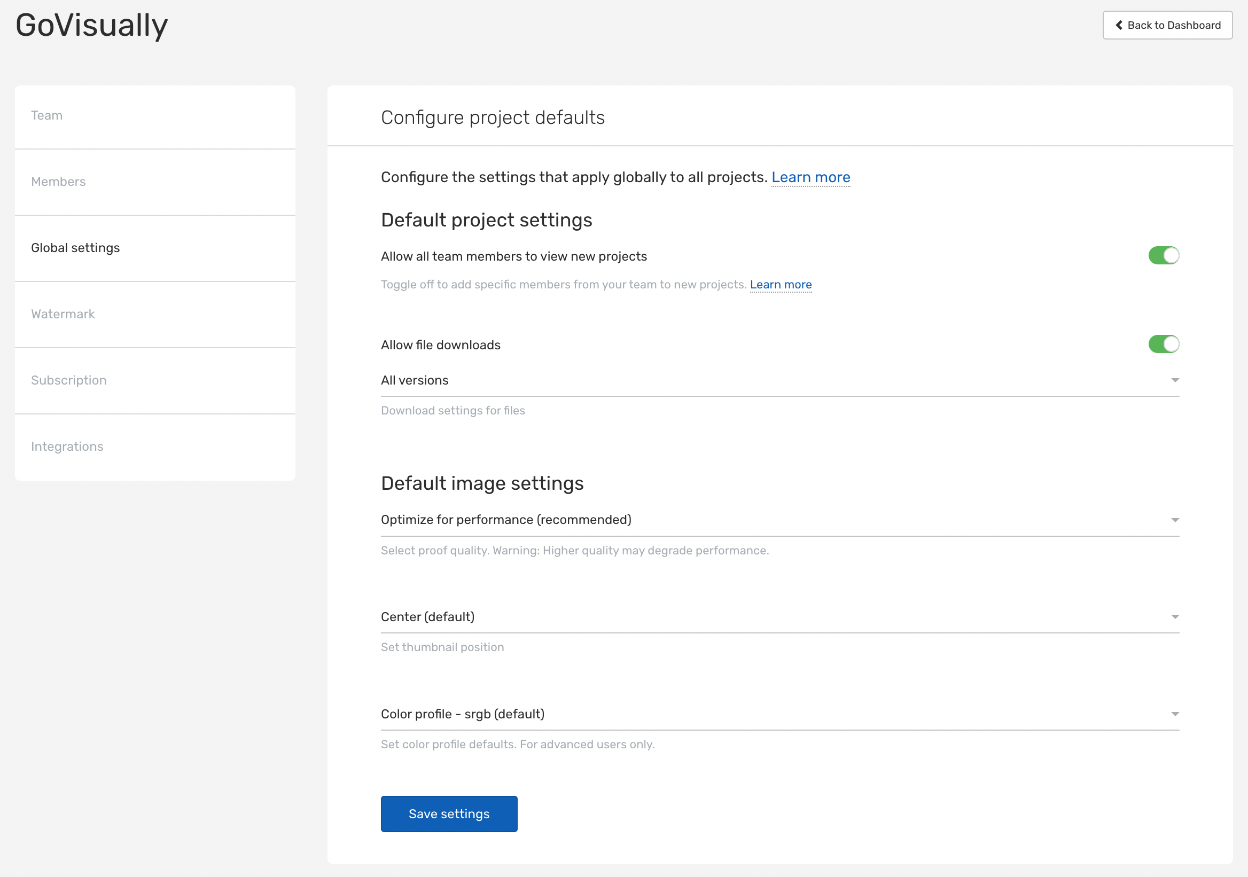
Task: Open Learn more link under team members toggle
Action: 781,285
